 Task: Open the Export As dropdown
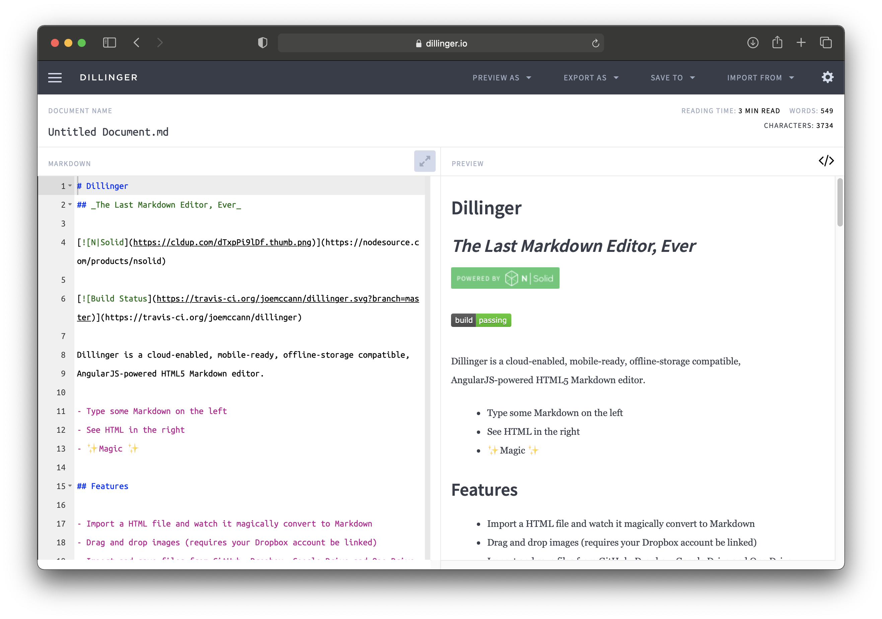591,78
